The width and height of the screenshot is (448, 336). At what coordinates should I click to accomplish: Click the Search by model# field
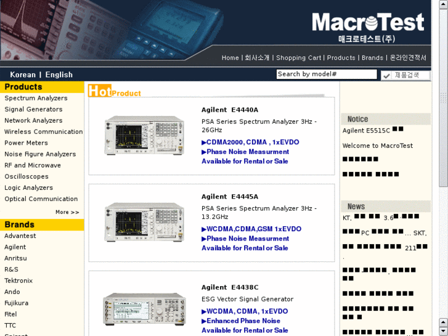click(327, 75)
